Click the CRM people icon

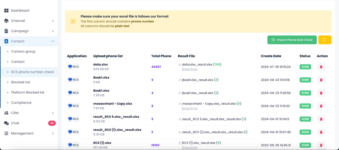click(6, 113)
